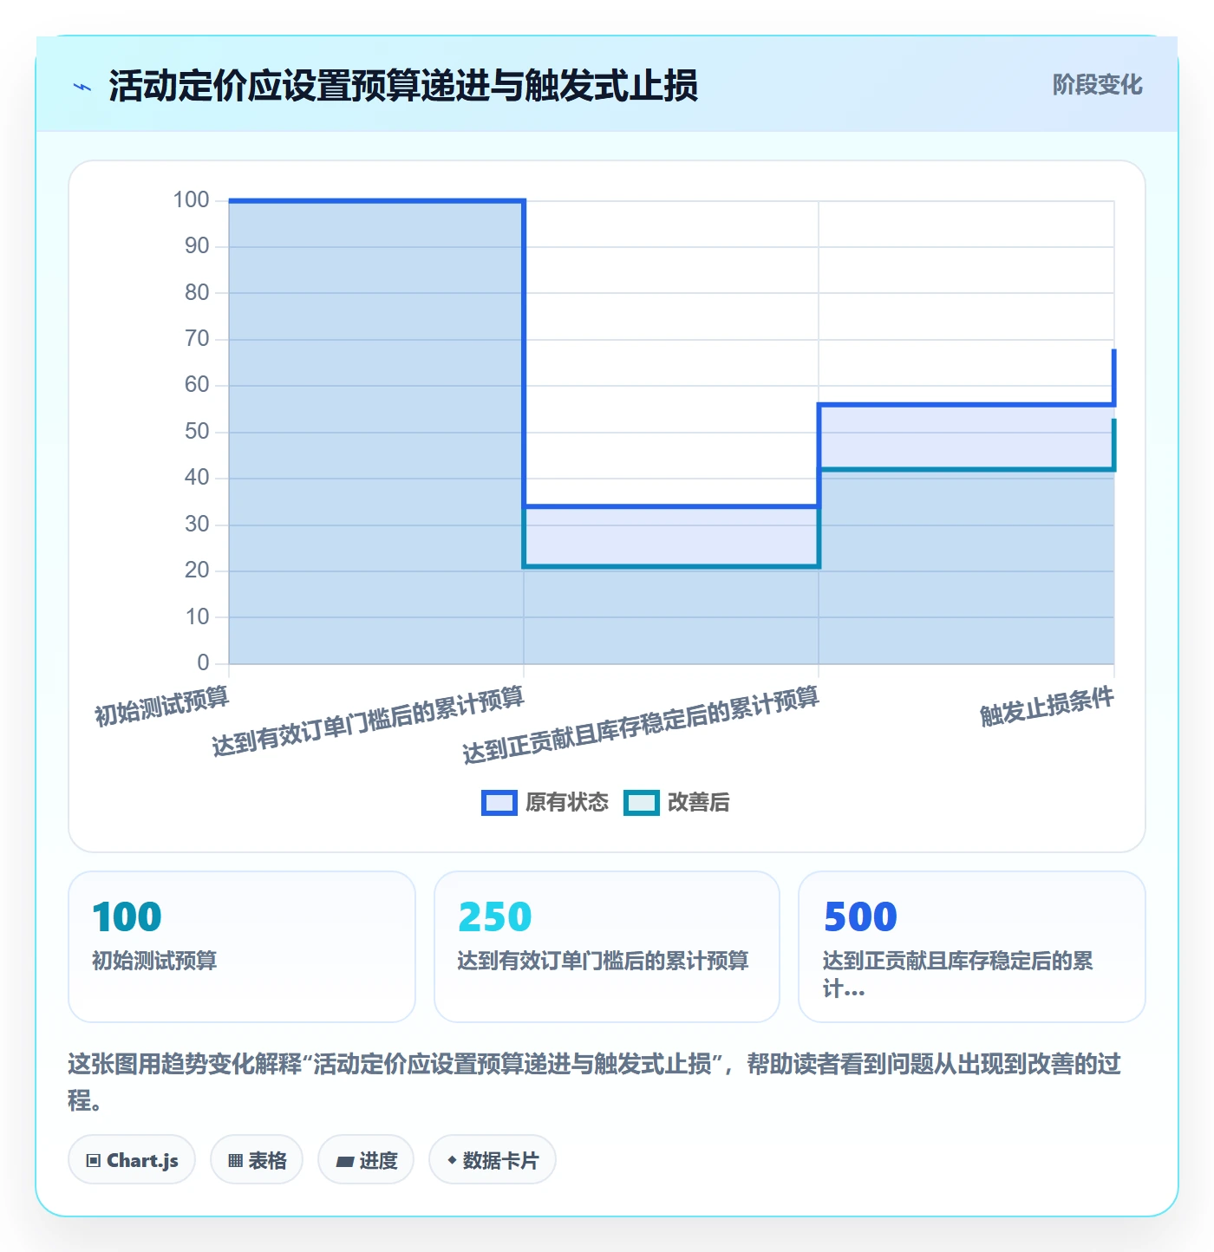Click the value 500 in third card
The image size is (1214, 1252).
coord(860,916)
